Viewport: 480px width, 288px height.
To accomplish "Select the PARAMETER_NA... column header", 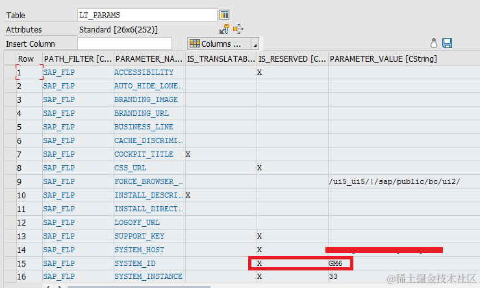I will click(x=149, y=59).
